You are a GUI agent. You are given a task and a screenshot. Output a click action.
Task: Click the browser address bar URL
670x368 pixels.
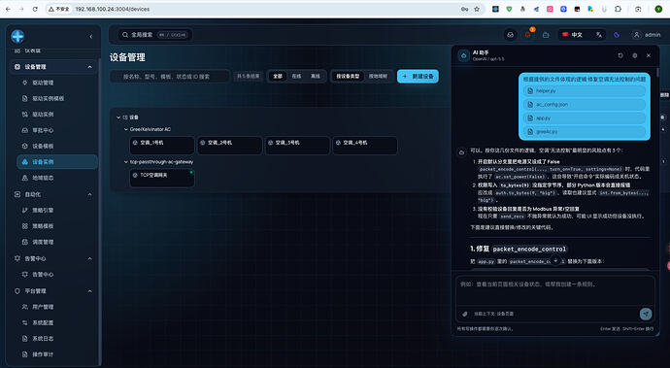click(113, 9)
